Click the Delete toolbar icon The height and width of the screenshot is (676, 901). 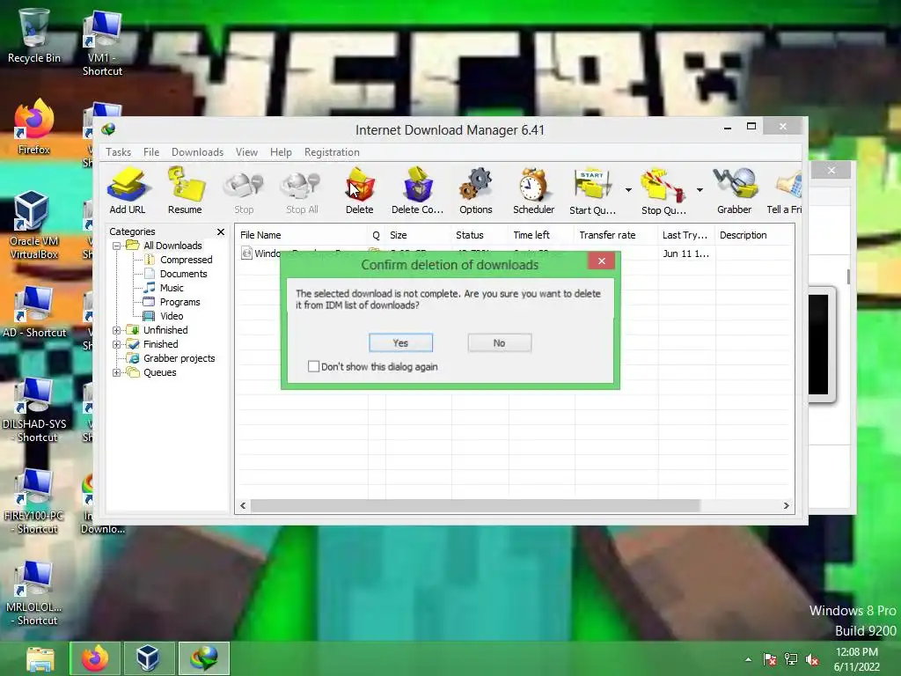coord(360,191)
